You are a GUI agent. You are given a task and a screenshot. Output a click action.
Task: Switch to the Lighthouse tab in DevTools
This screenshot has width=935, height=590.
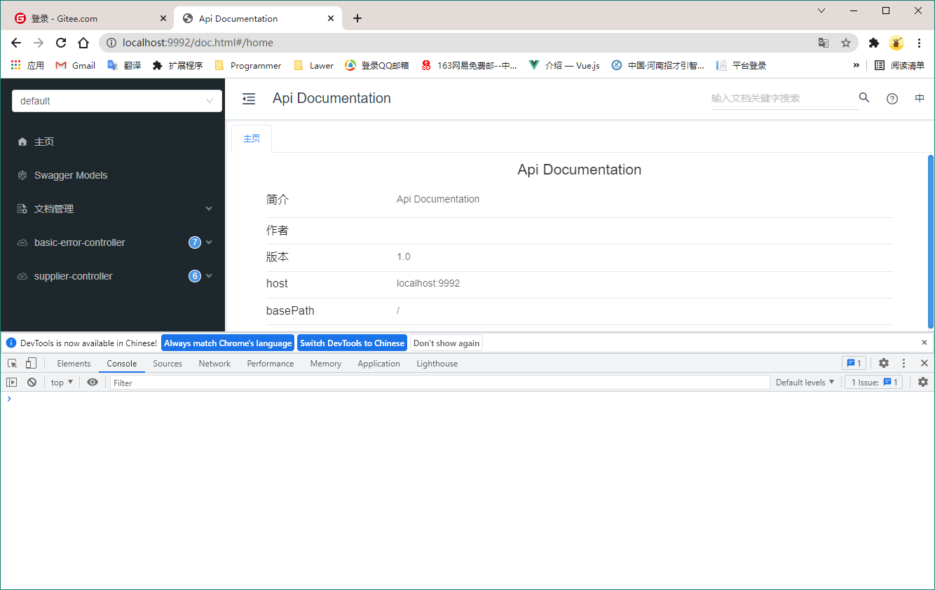(x=437, y=363)
